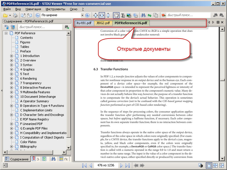Viewport: 227px width, 170px height.
Task: Focus the sidebar 'Быстрый поиск' field
Action: 40,27
